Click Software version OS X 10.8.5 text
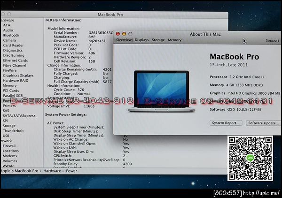 click(244, 109)
